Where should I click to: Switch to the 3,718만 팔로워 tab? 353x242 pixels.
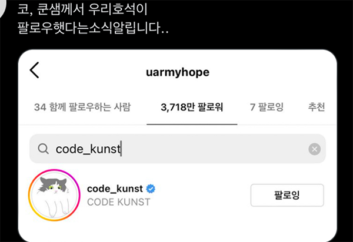coord(192,107)
